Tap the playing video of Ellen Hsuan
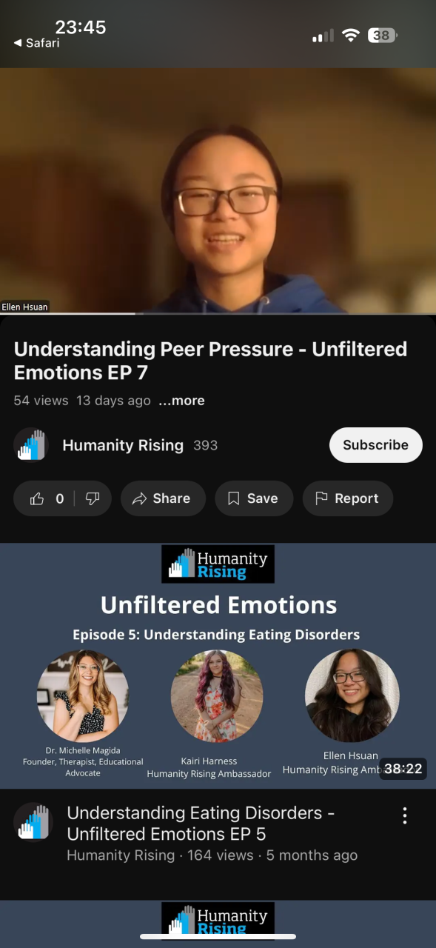 coord(218,191)
